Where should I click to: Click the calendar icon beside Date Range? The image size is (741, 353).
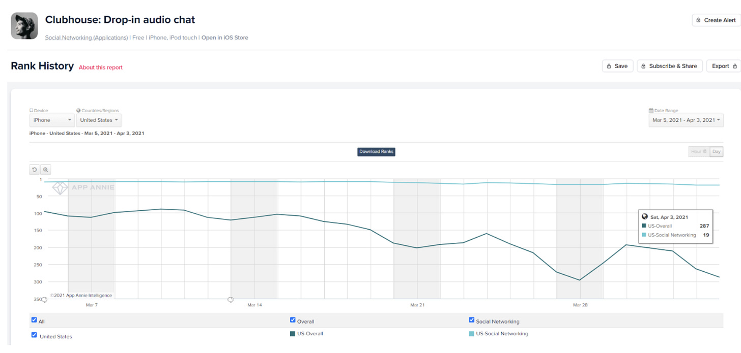[651, 110]
